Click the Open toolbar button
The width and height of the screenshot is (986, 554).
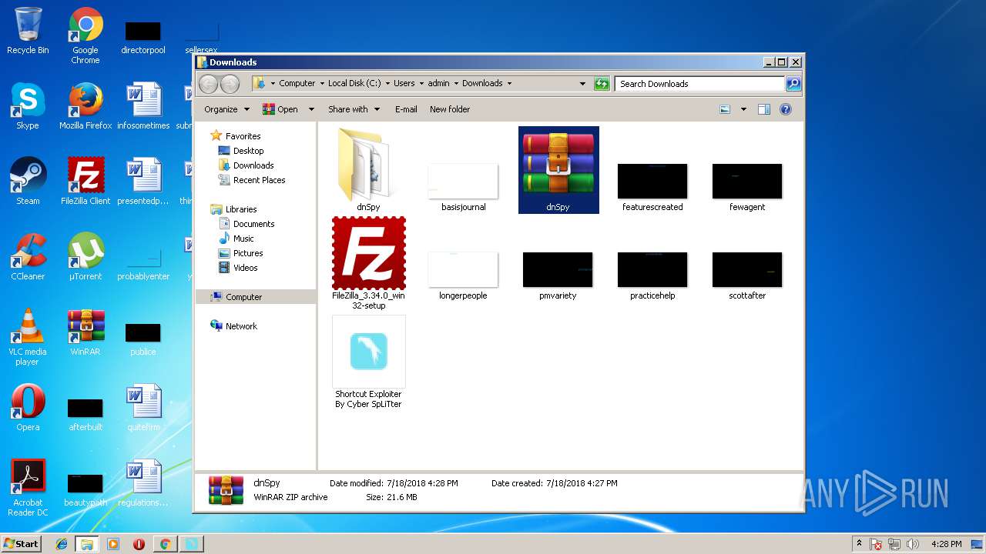pos(280,109)
